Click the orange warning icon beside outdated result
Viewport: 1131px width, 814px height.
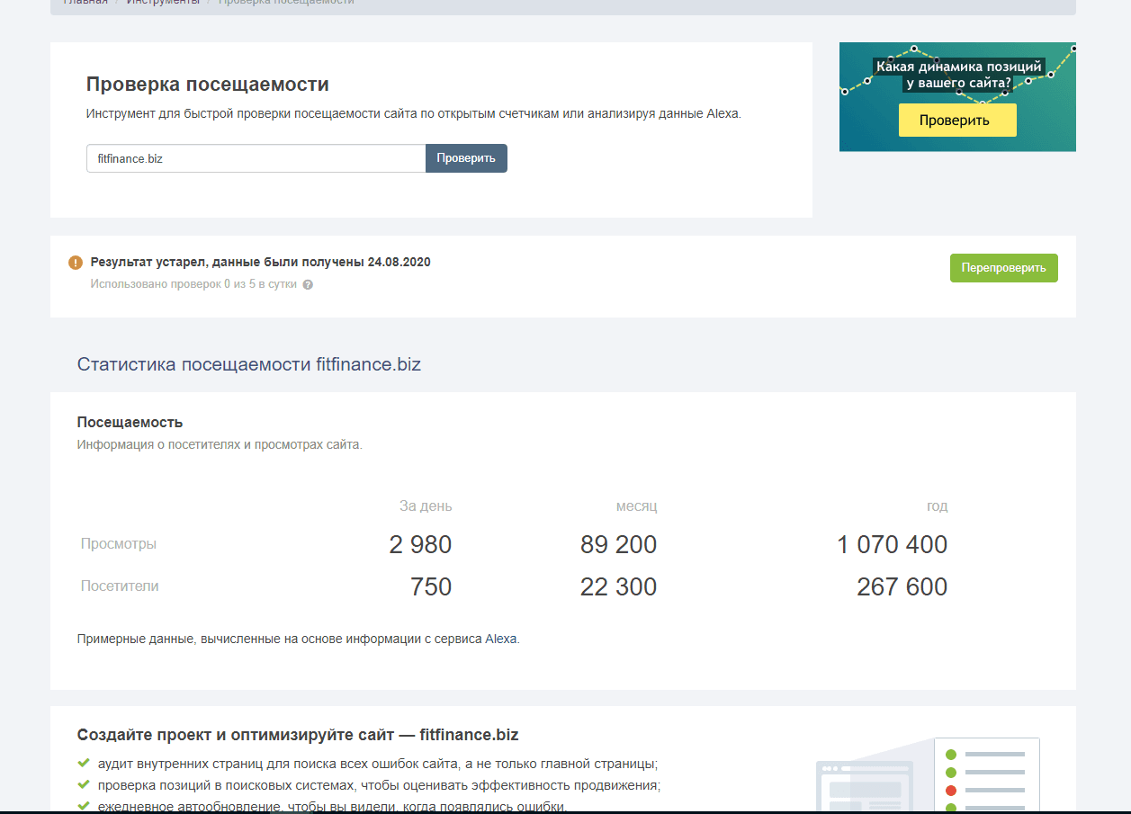point(76,263)
